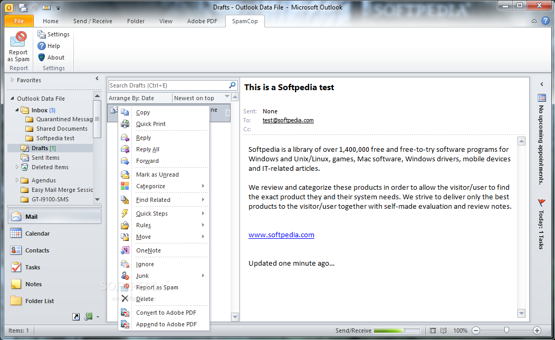Screen dimensions: 555x340
Task: Open the navigation pane configure buttons dropdown
Action: click(x=98, y=317)
